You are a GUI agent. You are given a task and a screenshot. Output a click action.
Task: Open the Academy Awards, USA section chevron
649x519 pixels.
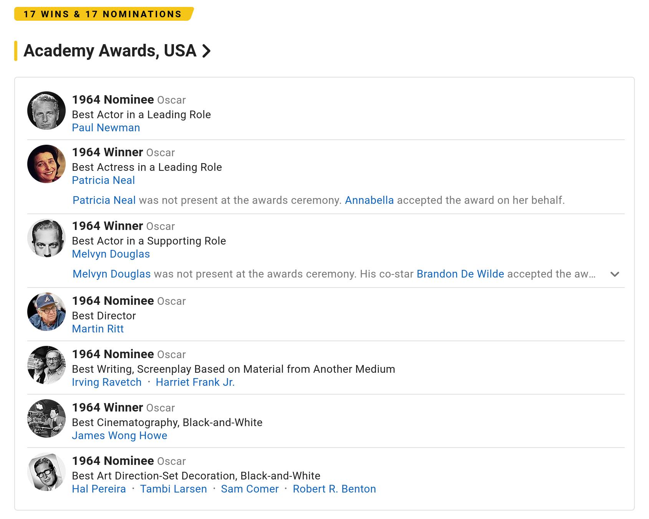(207, 51)
